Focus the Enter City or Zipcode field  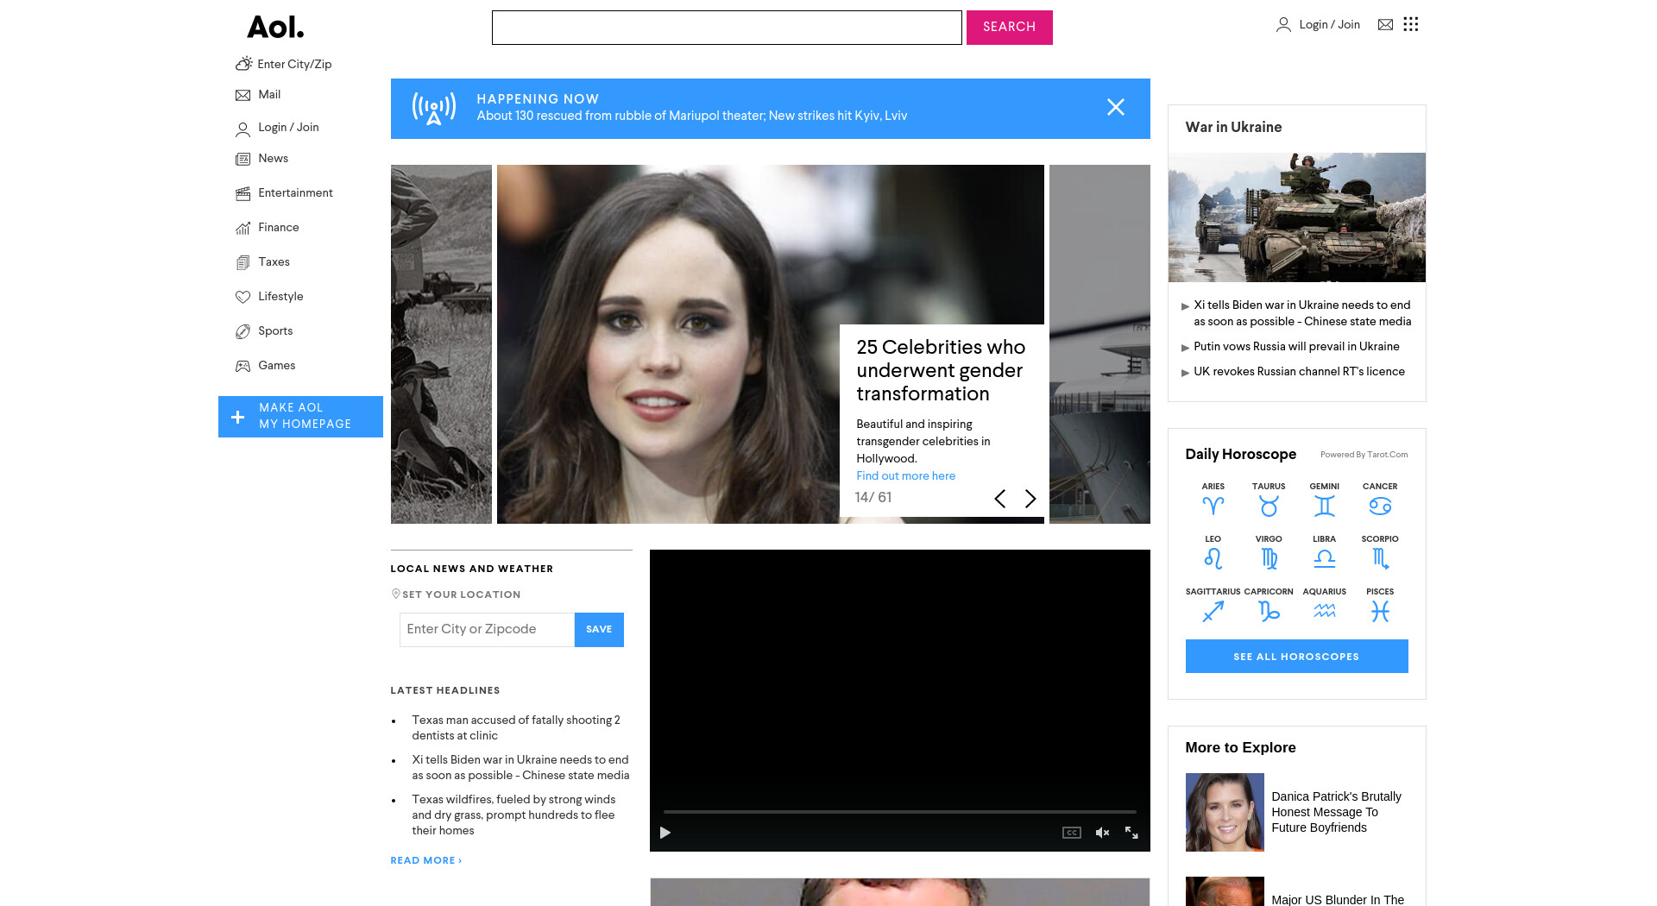click(487, 630)
